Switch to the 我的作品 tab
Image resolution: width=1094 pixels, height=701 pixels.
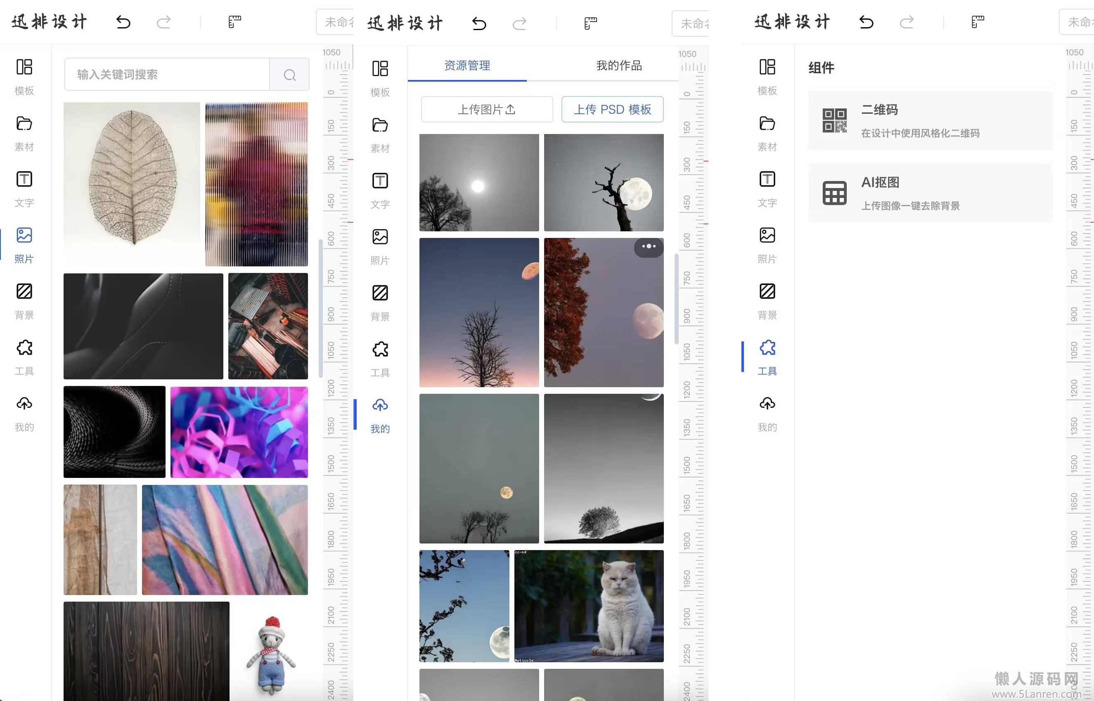pos(618,66)
